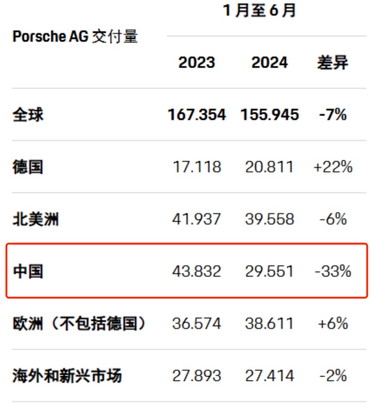The width and height of the screenshot is (371, 406).
Task: Click China's 2023 value 43.832
Action: click(197, 271)
